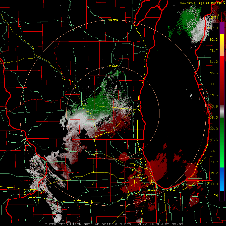Image resolution: width=226 pixels, height=226 pixels.
Task: Click the 14.5 velocity scale value
Action: click(x=214, y=95)
